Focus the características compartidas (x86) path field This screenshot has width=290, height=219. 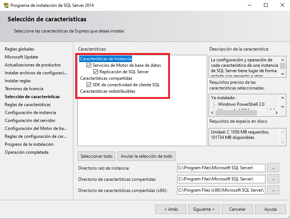click(x=221, y=190)
